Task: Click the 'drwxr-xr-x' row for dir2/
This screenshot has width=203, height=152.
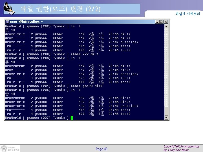Action: (68, 102)
